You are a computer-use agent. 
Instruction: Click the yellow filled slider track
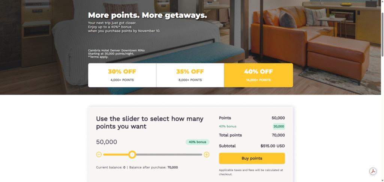115,155
